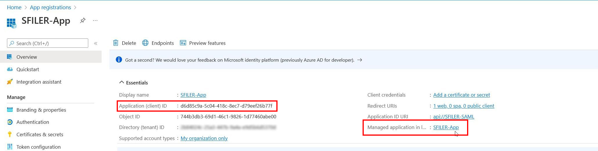Click the Integration assistant rocket icon
This screenshot has width=598, height=151.
click(x=10, y=82)
